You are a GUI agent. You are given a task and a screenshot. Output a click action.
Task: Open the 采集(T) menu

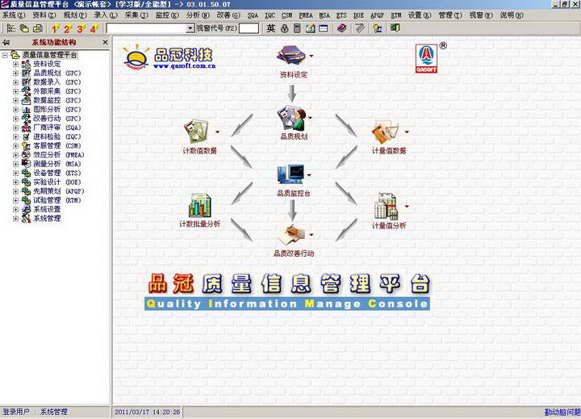click(x=136, y=15)
